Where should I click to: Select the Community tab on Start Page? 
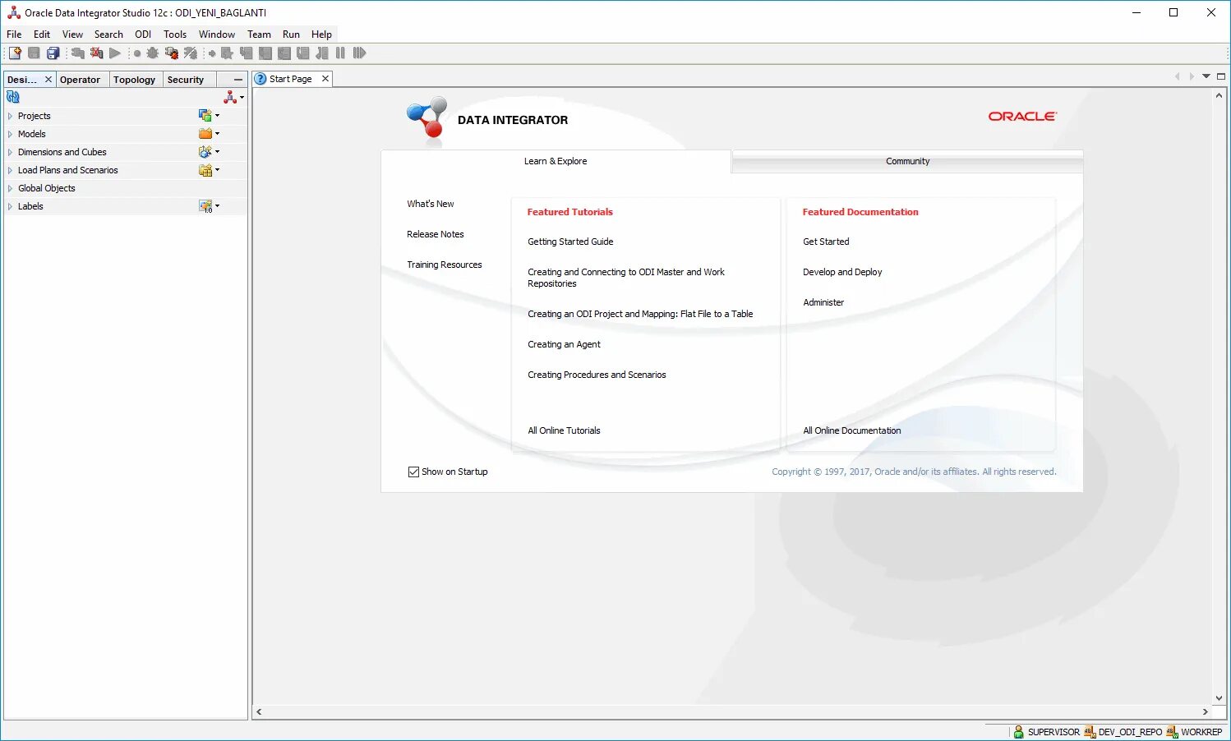tap(907, 161)
